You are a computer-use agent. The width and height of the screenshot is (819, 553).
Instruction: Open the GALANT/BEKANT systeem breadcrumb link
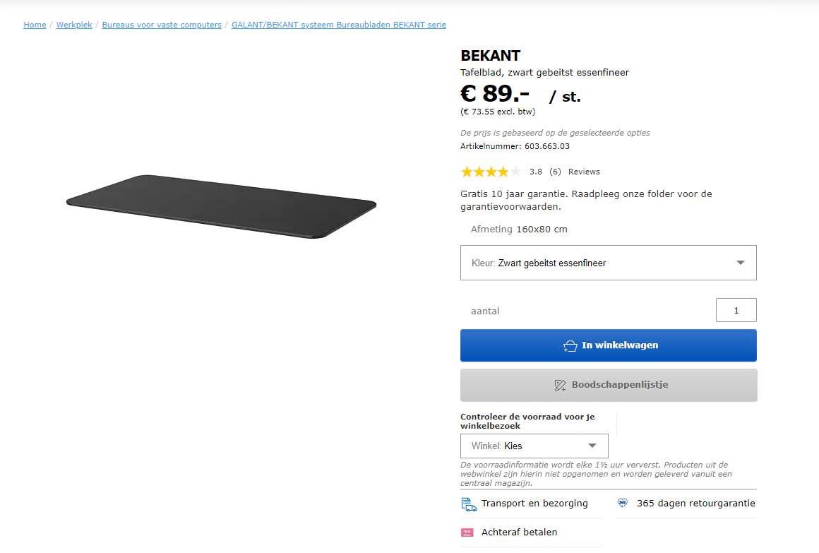click(338, 25)
